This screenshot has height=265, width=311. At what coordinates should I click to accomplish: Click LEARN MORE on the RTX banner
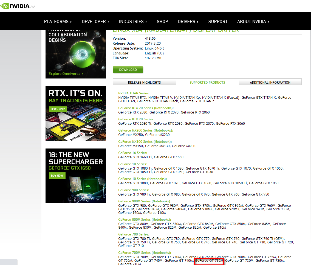[58, 109]
